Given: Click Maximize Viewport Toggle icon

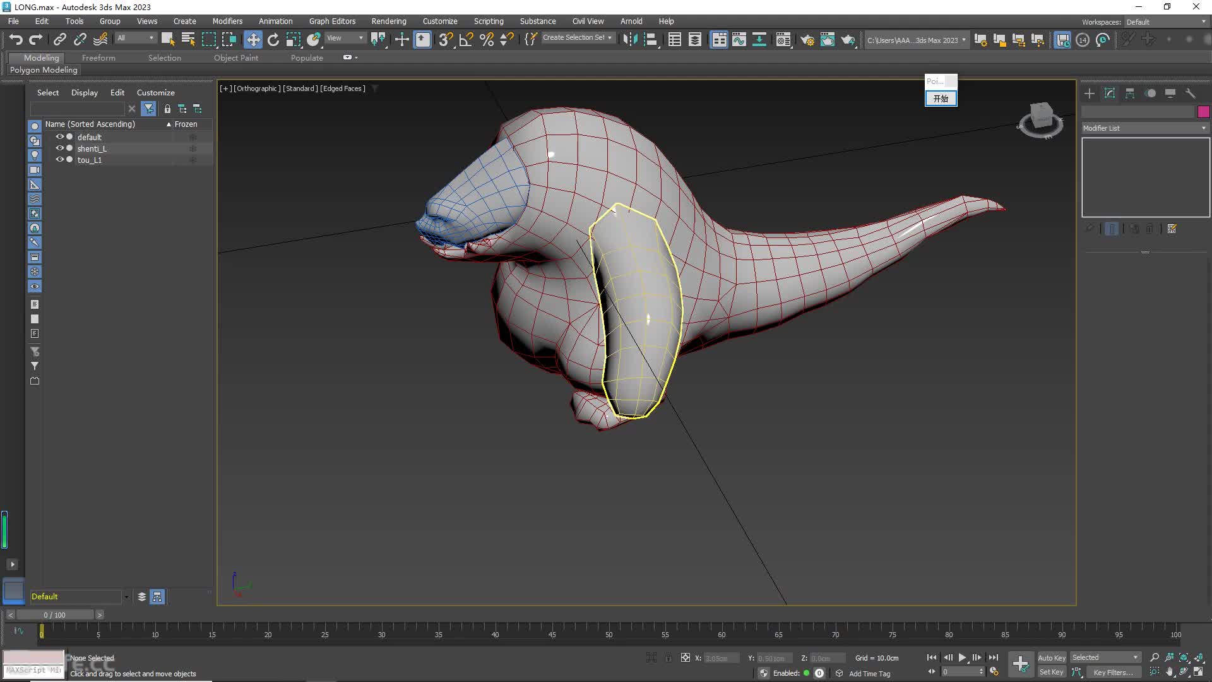Looking at the screenshot, I should coord(1199,672).
